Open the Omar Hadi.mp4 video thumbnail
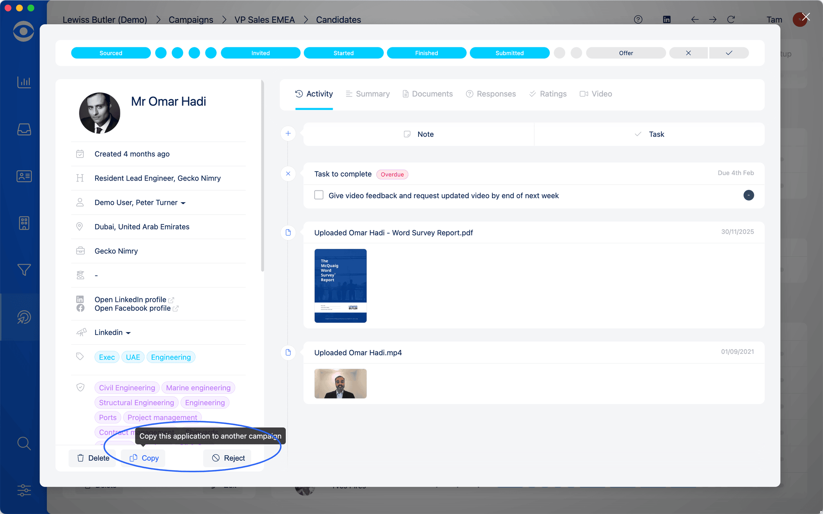 click(x=340, y=384)
